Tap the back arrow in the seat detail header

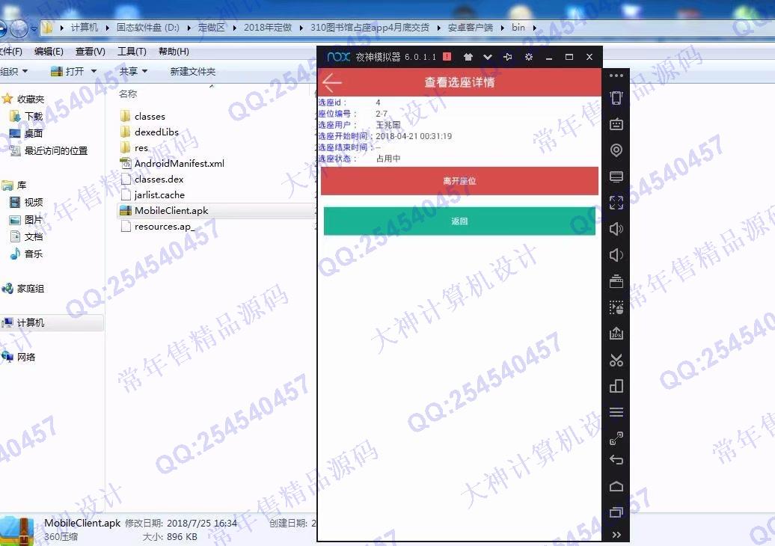click(331, 82)
